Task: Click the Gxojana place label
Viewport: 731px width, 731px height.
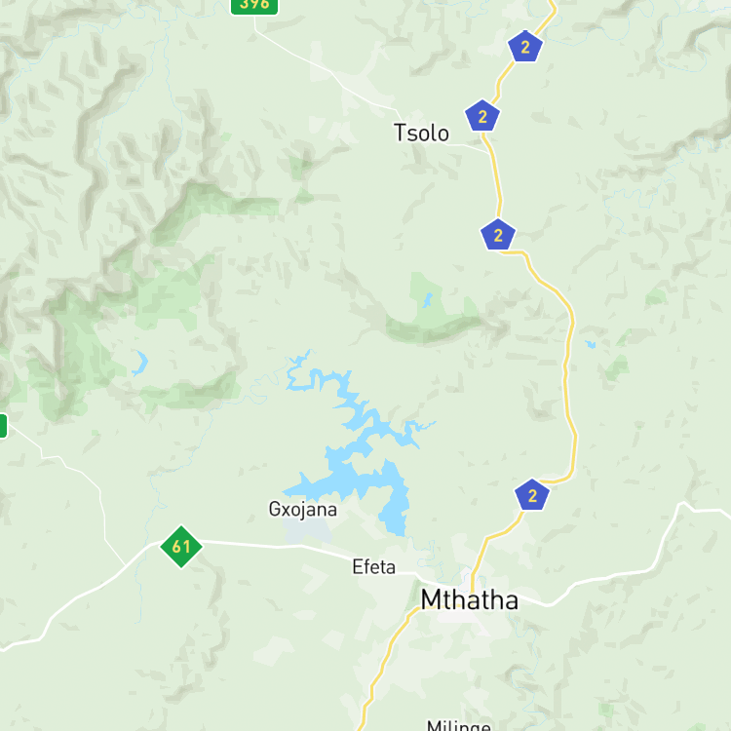Action: coord(303,510)
